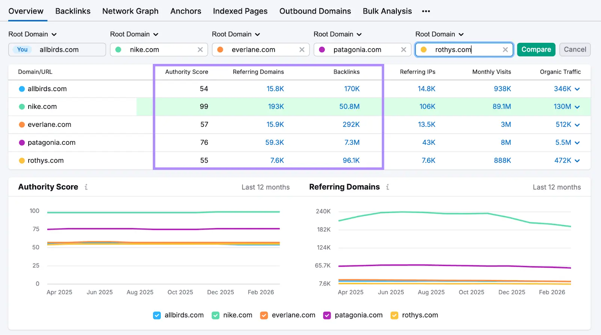Click Referring Domains chart info icon
Image resolution: width=601 pixels, height=335 pixels.
coord(388,187)
